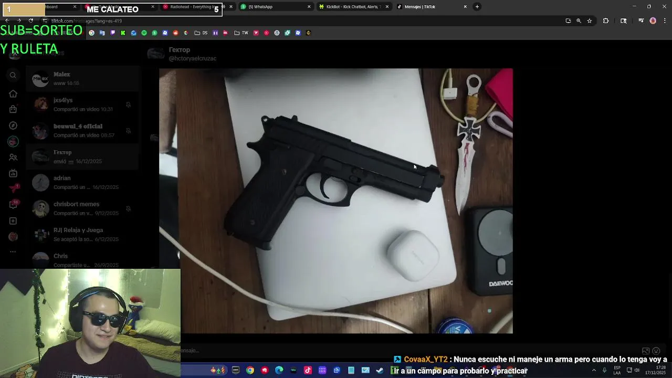Open the DS bookmarks folder
Viewport: 672px width, 378px height.
[x=201, y=33]
